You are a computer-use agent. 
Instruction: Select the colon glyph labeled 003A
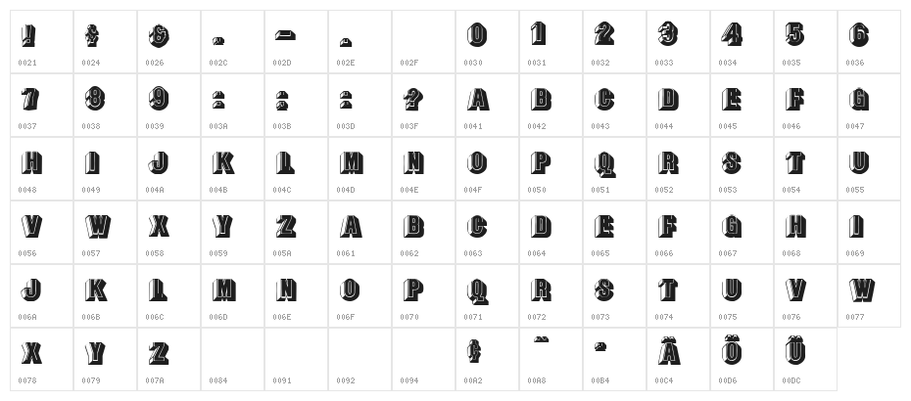click(220, 100)
